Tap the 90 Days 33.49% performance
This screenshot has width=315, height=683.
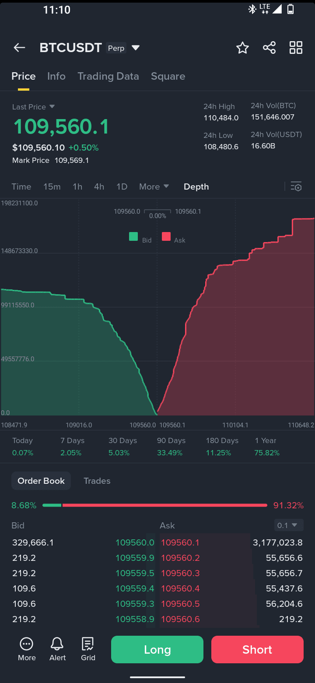tap(171, 447)
